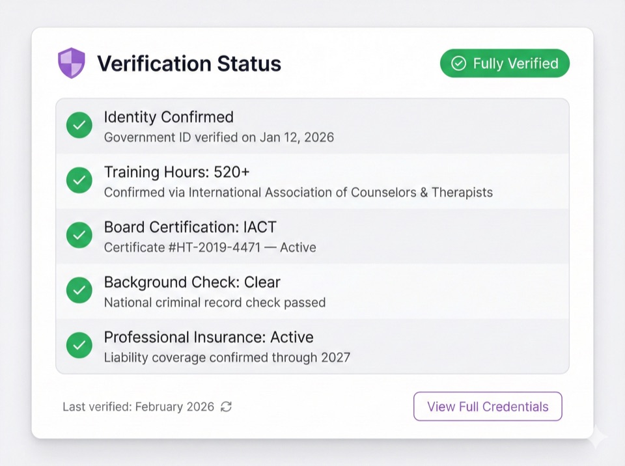
Task: Click the green checkmark for Identity Confirmed
Action: pyautogui.click(x=79, y=125)
